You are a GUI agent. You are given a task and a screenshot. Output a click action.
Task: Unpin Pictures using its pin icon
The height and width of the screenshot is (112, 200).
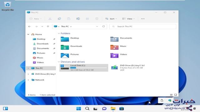coord(54,53)
